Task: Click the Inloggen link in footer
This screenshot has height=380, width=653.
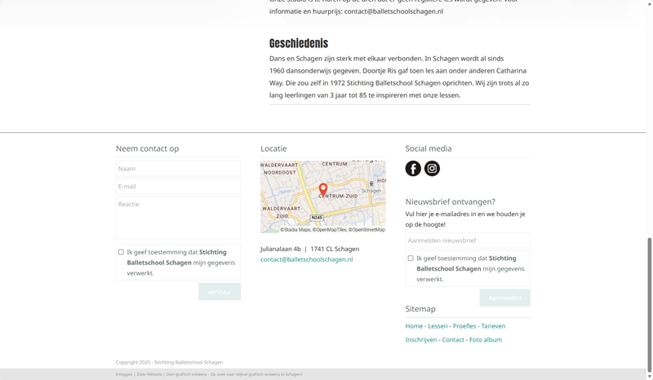Action: [124, 374]
